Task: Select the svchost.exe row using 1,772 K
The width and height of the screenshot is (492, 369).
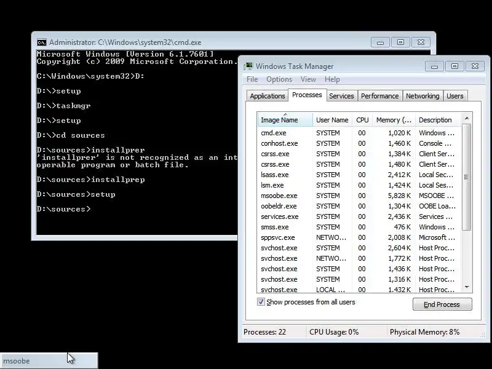Action: (x=359, y=258)
